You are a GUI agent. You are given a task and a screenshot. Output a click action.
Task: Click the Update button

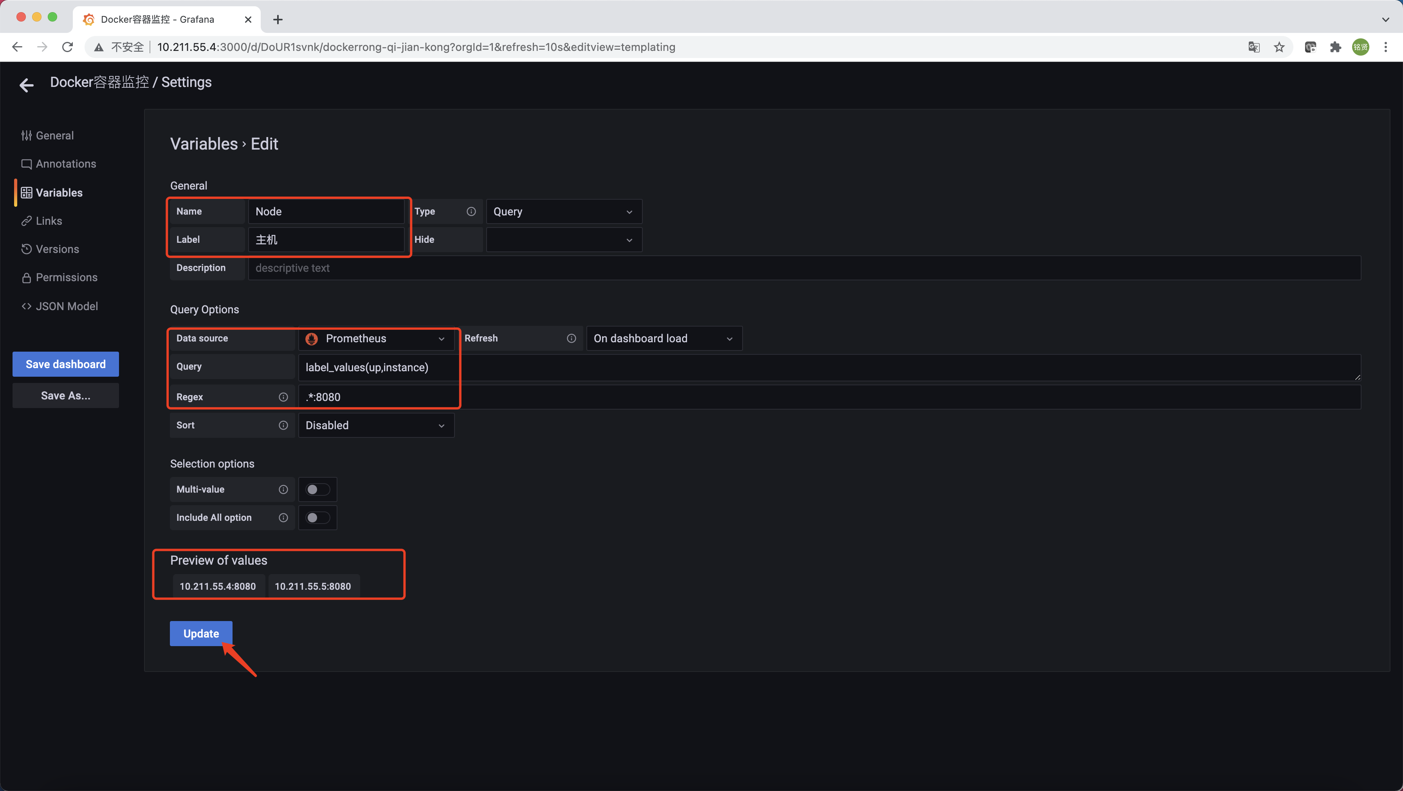coord(201,634)
